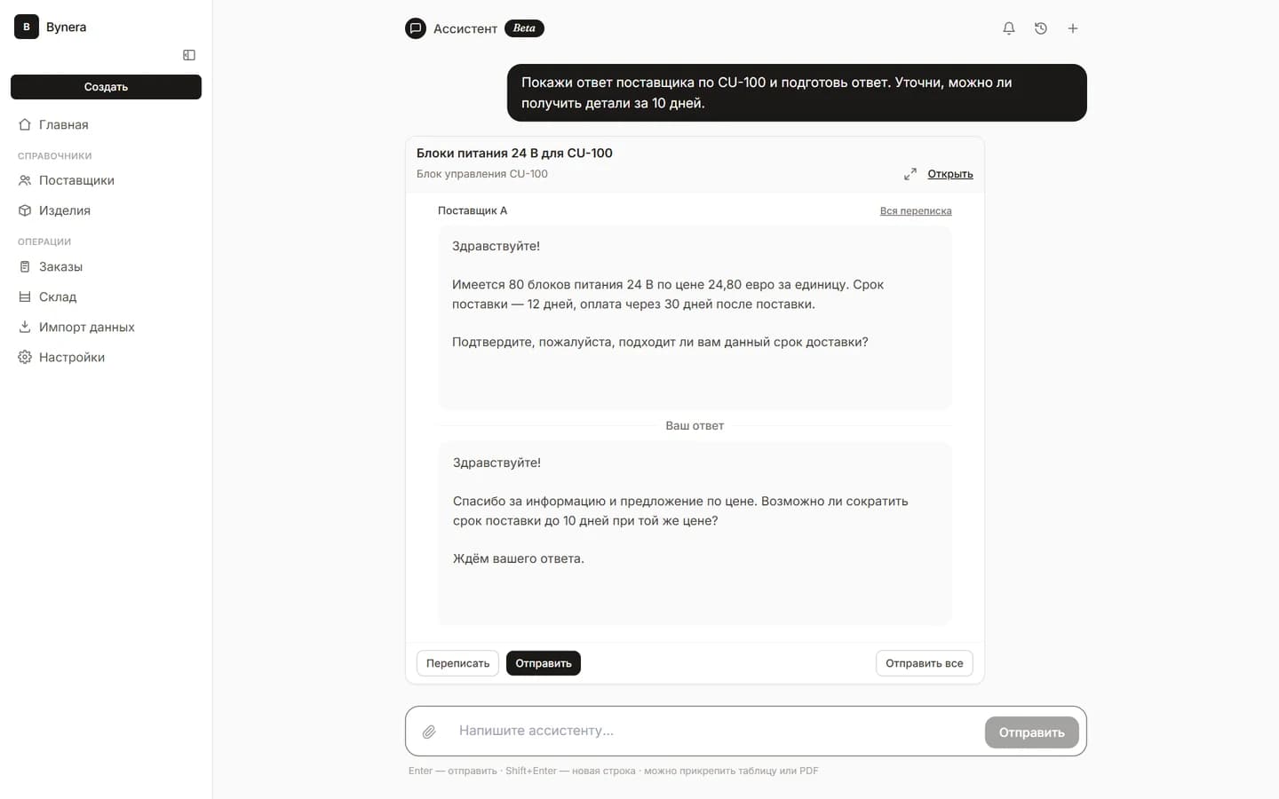
Task: Click the Создать button
Action: [x=106, y=87]
